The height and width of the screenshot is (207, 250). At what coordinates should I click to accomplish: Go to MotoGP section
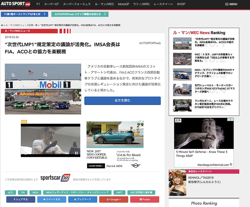click(123, 4)
